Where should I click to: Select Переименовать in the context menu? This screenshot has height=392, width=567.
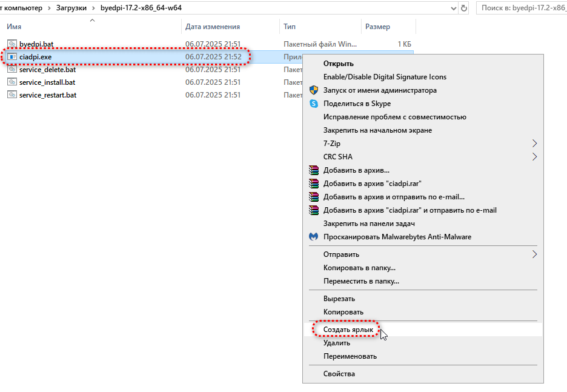[350, 356]
